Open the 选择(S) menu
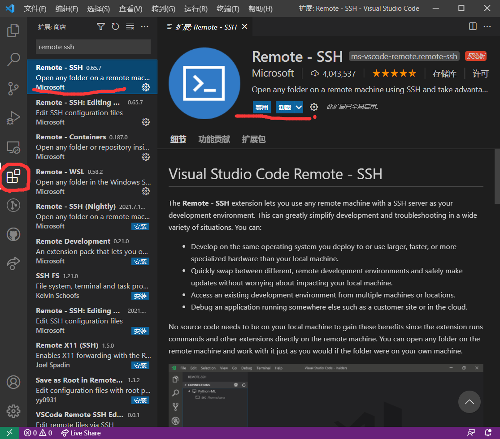 point(98,9)
